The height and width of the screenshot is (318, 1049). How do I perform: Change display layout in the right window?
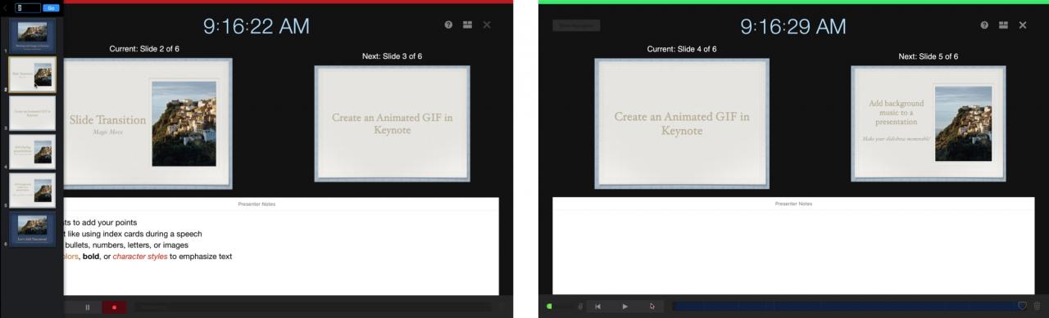[x=1003, y=25]
